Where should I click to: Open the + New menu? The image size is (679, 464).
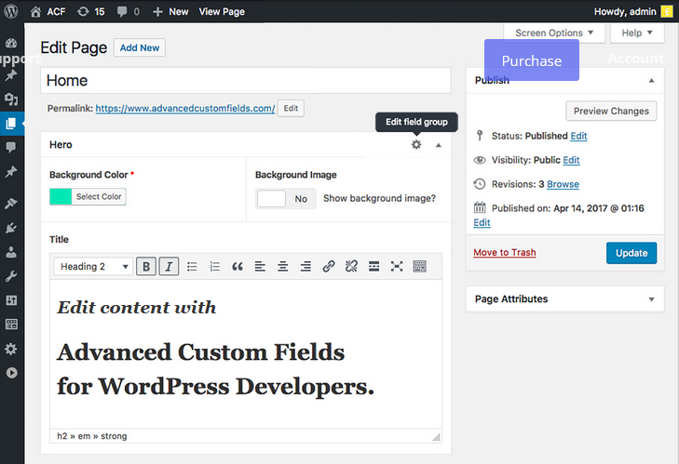(x=170, y=12)
